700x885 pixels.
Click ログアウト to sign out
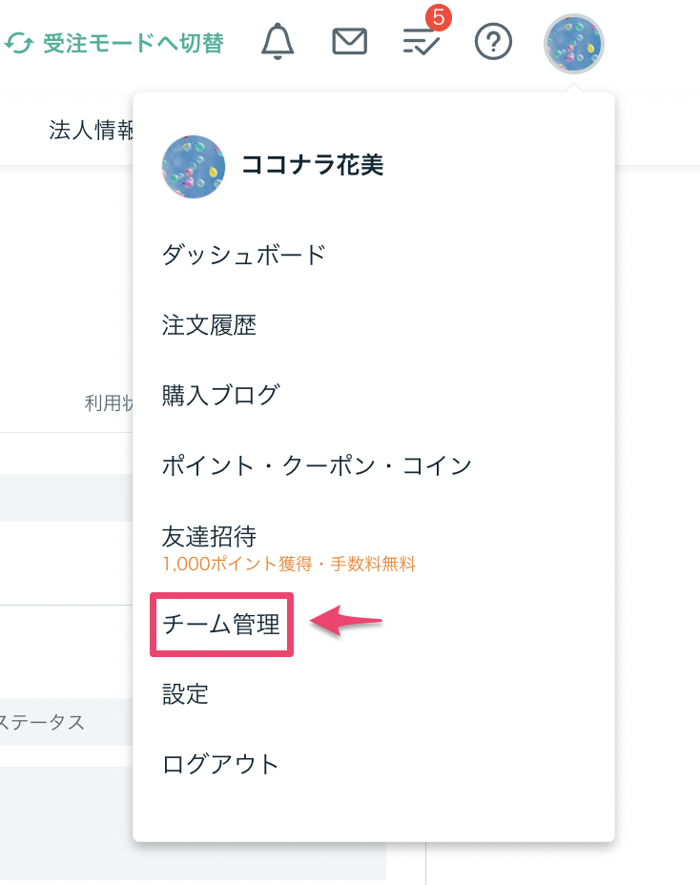tap(220, 765)
